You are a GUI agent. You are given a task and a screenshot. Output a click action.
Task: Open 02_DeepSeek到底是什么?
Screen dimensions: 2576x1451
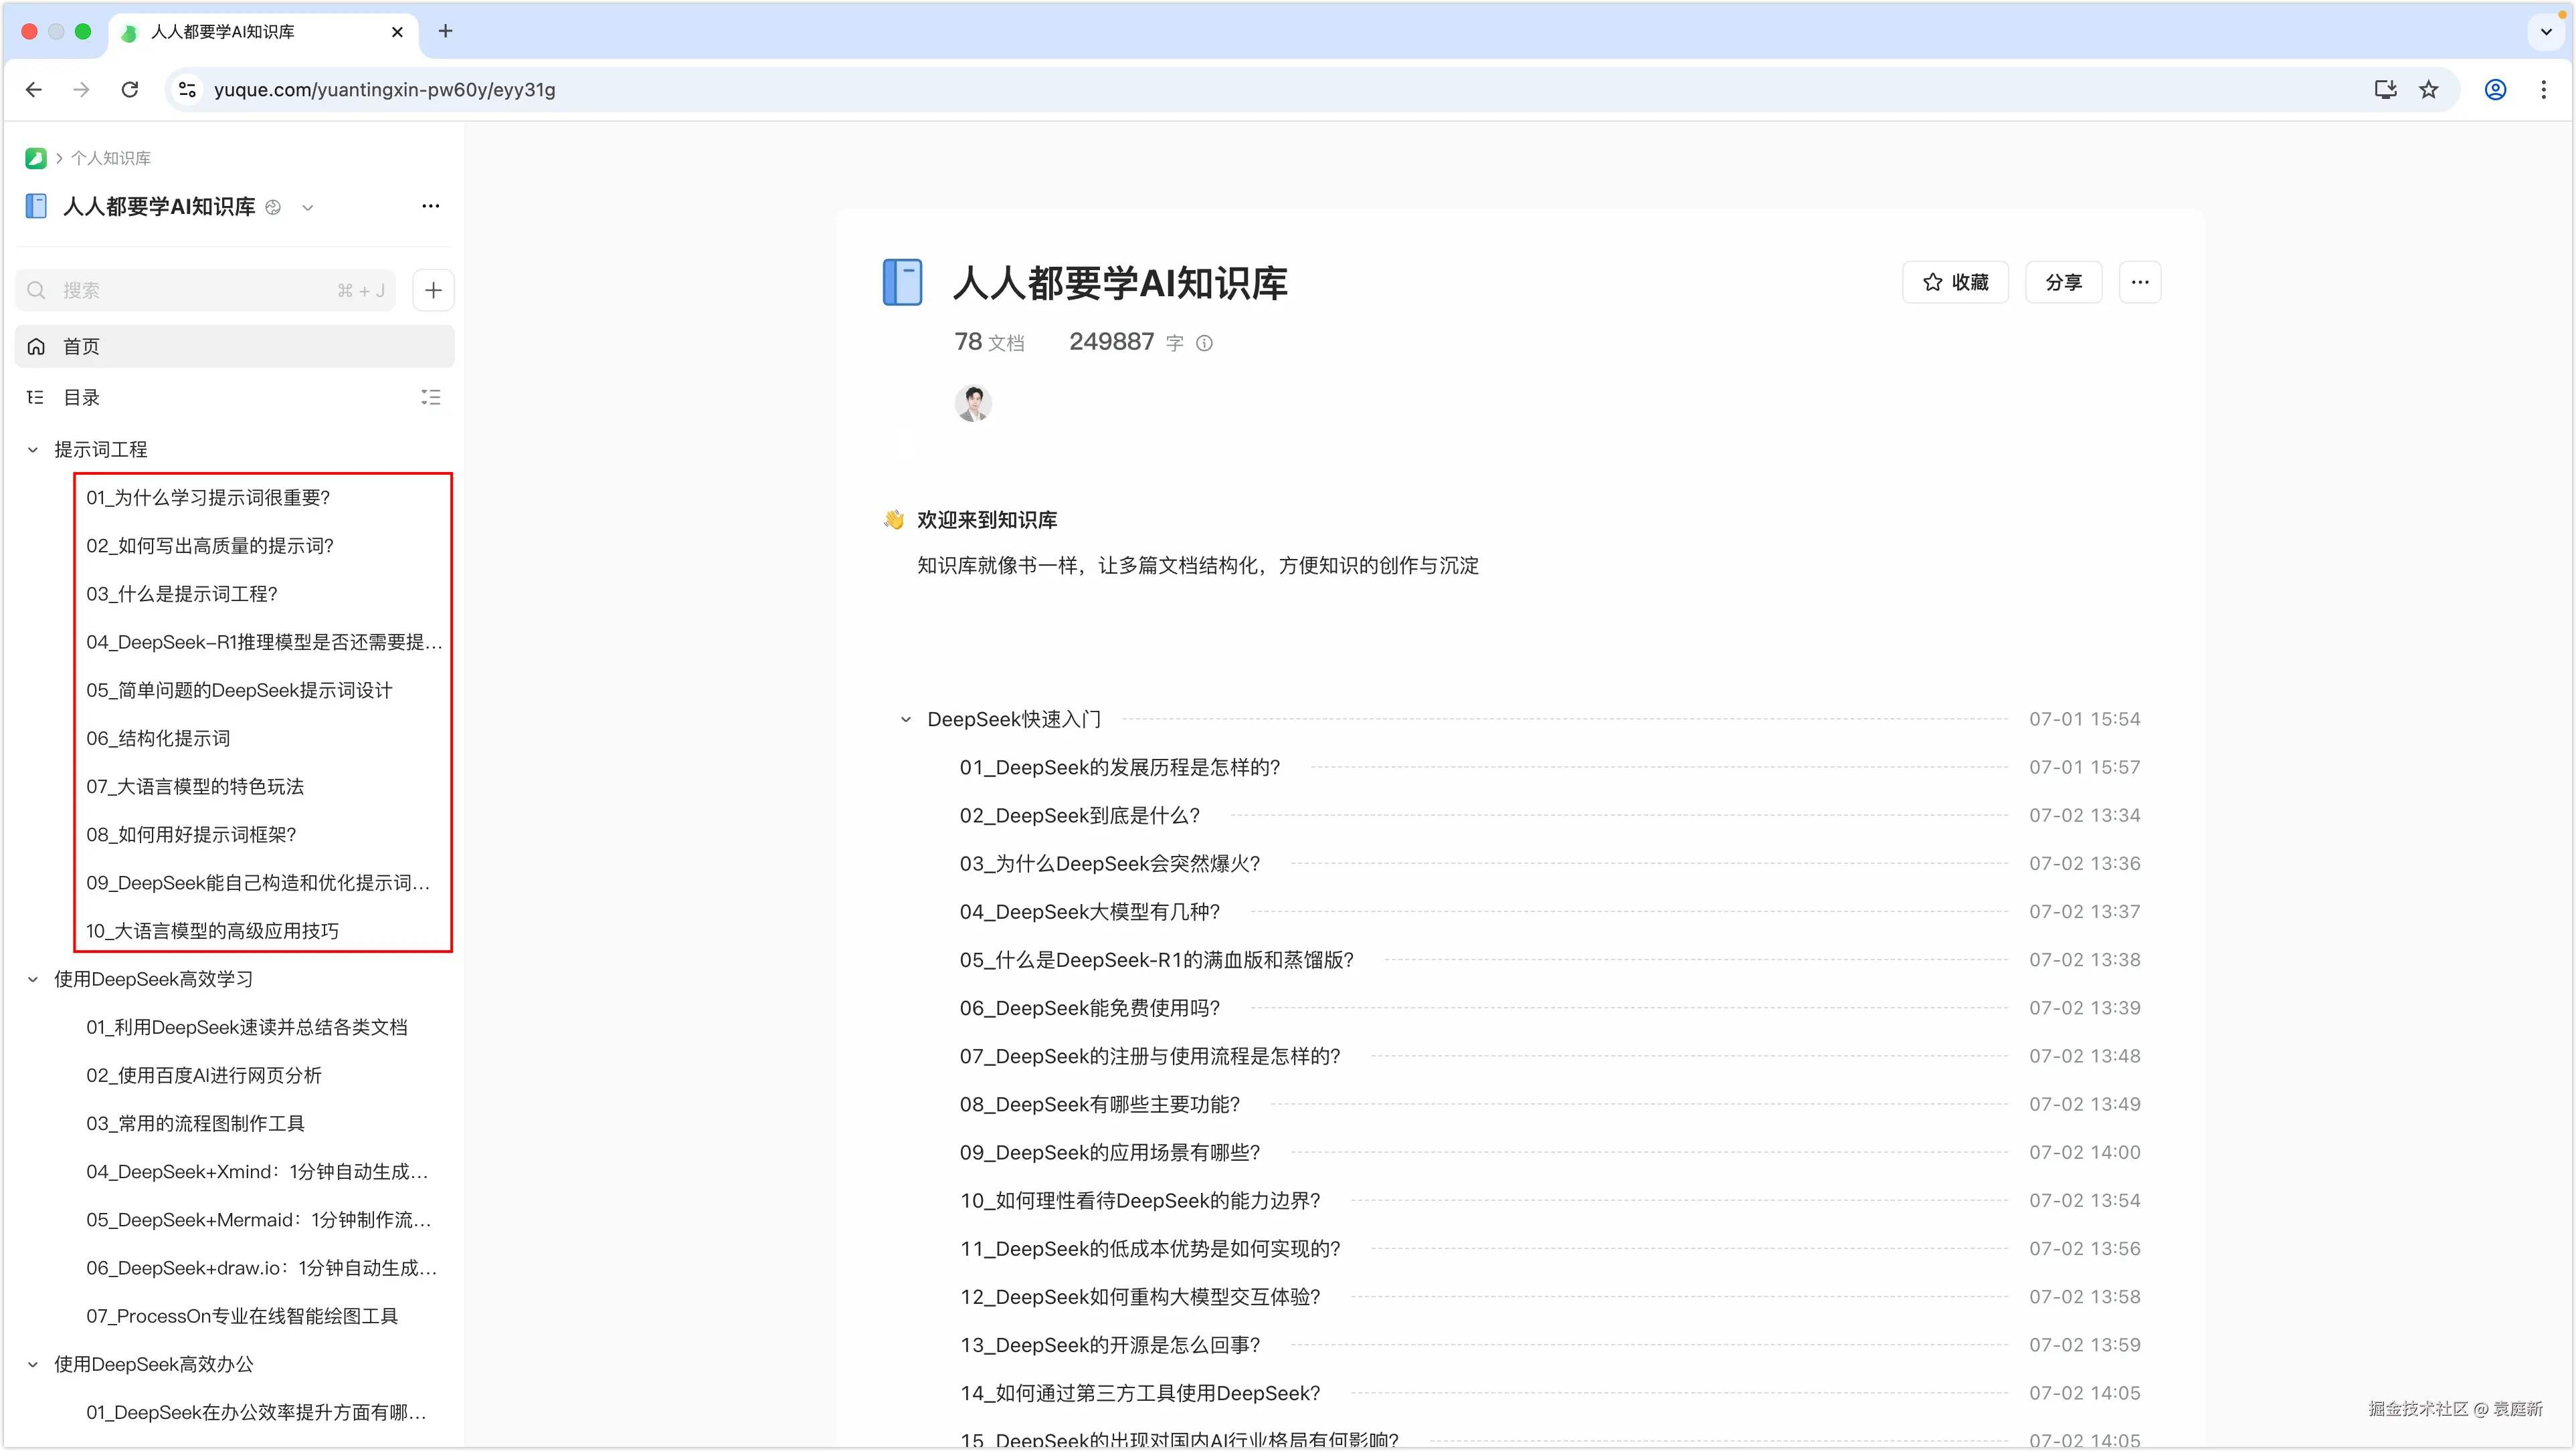(1080, 816)
